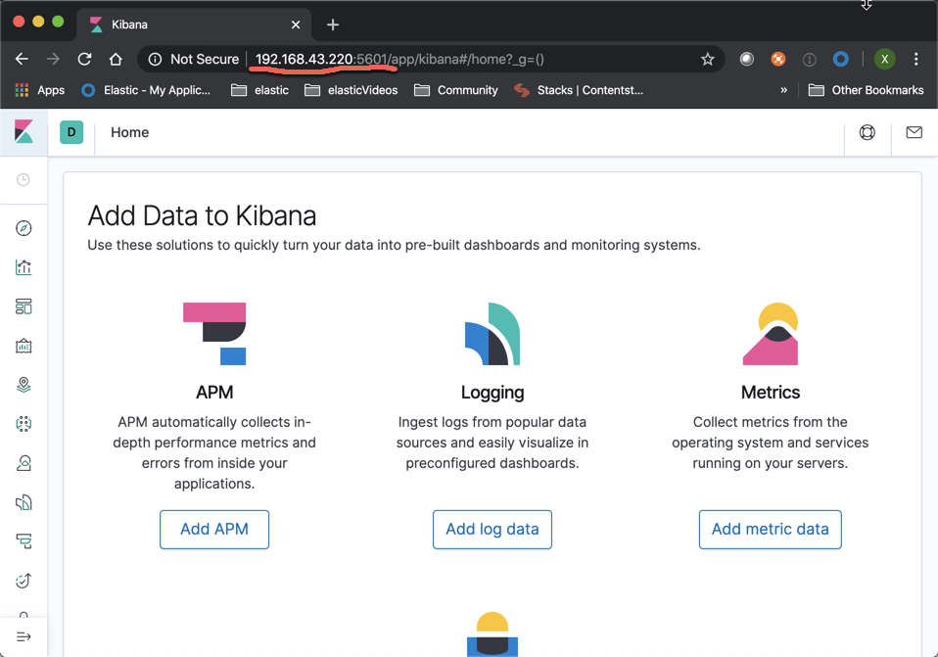Select the D space avatar
The height and width of the screenshot is (657, 938).
[x=71, y=132]
